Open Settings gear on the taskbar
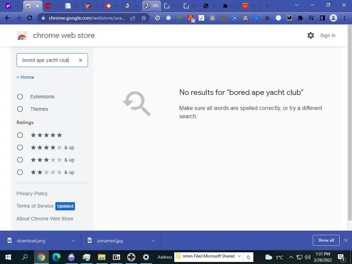352x264 pixels. tap(146, 257)
